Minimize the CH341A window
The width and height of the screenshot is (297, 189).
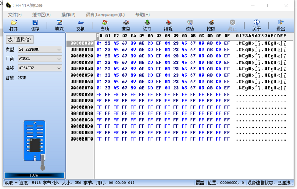[x=253, y=6]
